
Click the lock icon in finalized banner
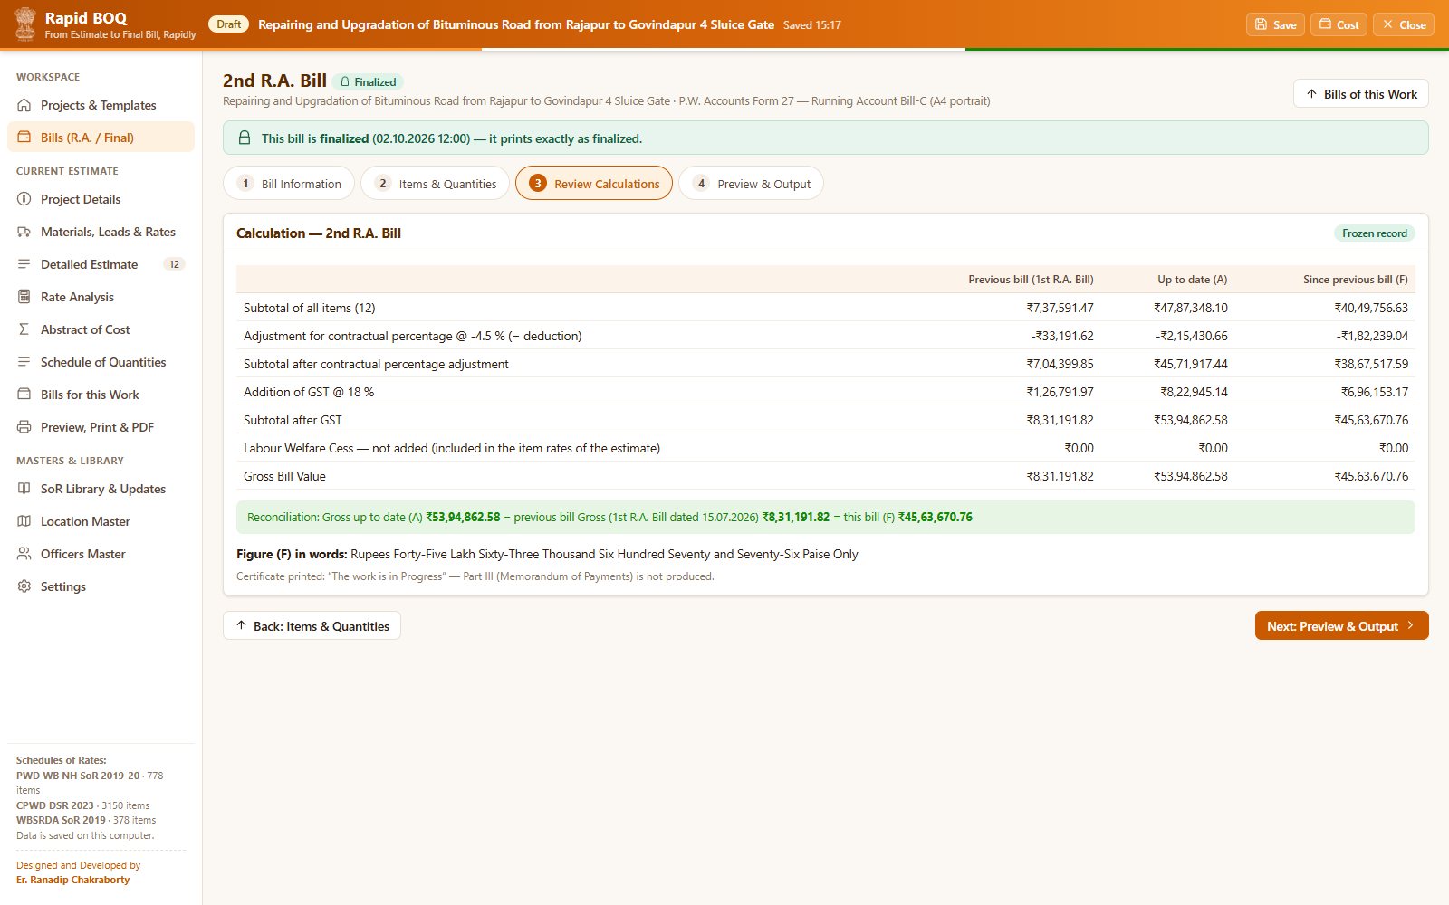tap(245, 138)
